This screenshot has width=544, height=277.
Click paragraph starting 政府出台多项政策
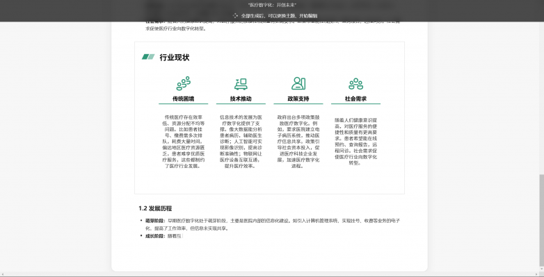[x=298, y=142]
